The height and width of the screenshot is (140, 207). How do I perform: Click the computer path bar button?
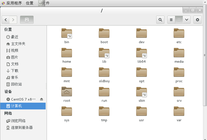click(27, 20)
